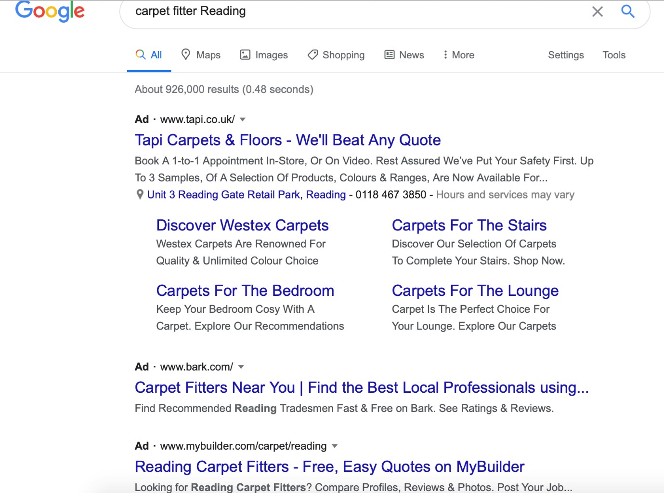
Task: Open Unit 3 Reading Gate Retail Park link
Action: coord(247,195)
